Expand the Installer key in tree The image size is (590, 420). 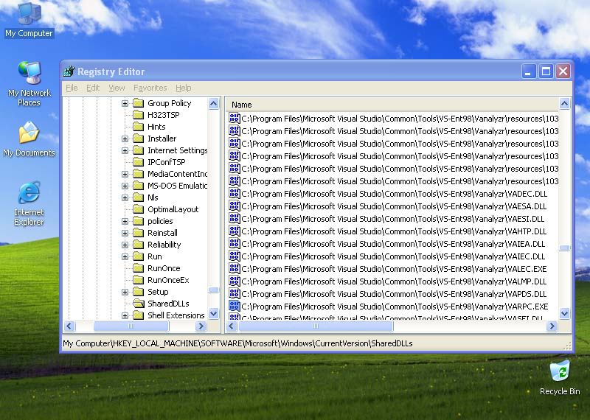point(125,139)
